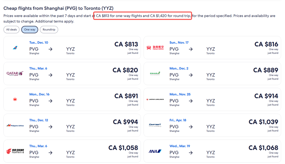Click the Hainan Airlines logo
The height and width of the screenshot is (164, 285).
[155, 47]
